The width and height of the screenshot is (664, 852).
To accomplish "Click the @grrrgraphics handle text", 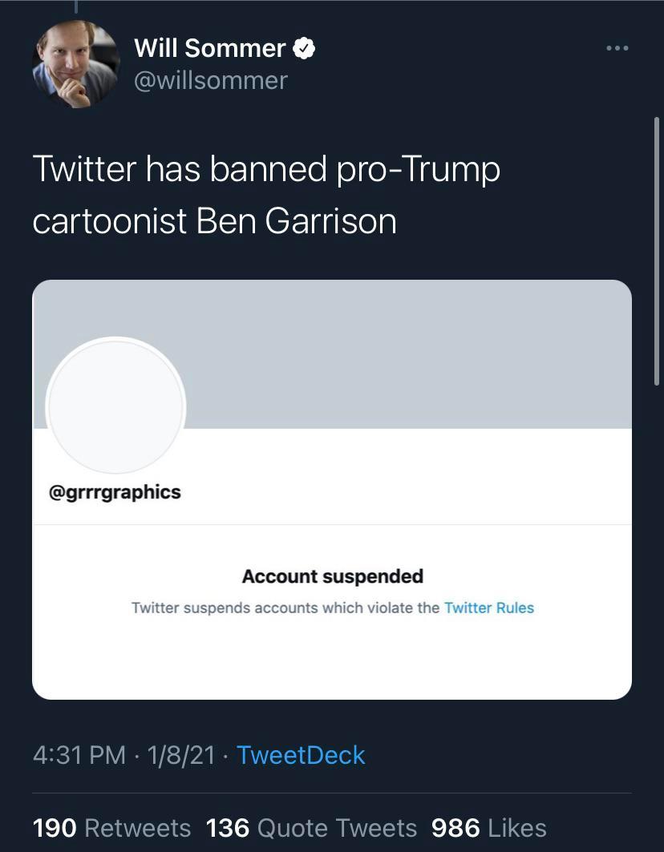I will click(115, 492).
